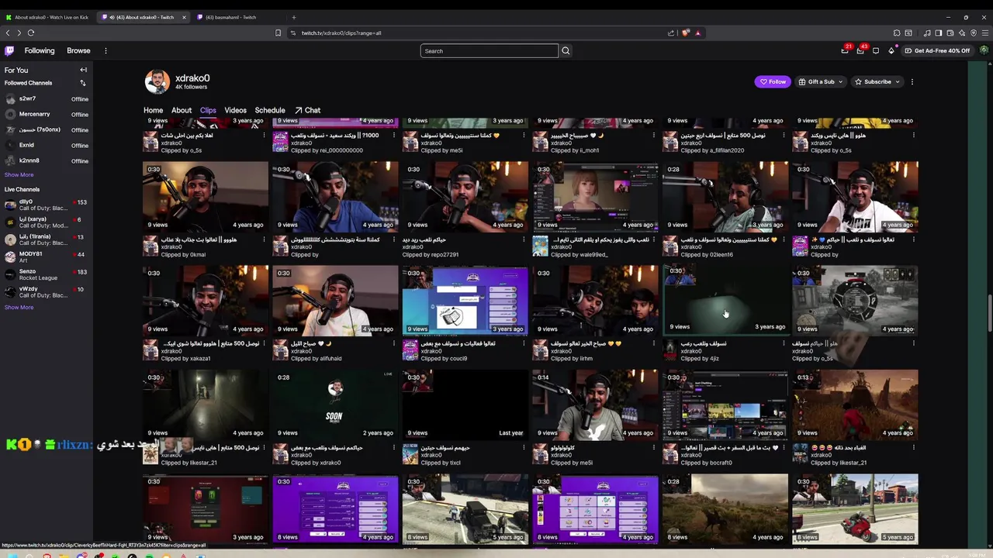Switch to the Schedule tab

pos(270,110)
